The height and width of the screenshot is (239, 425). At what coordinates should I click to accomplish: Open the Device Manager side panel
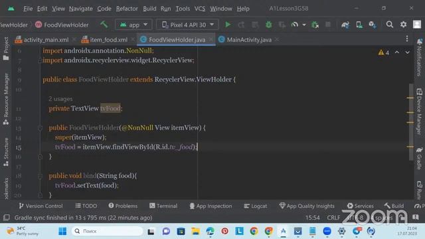(x=419, y=111)
